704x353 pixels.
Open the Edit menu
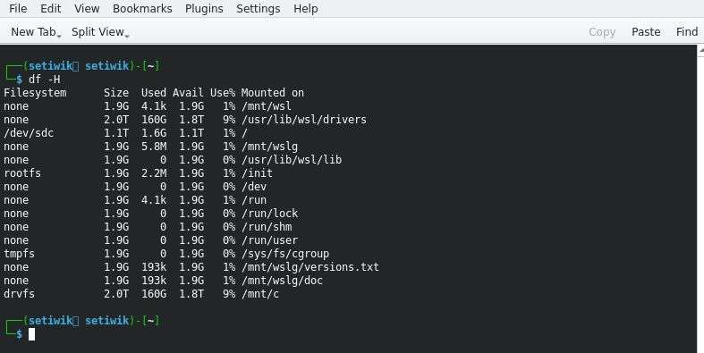pos(51,9)
